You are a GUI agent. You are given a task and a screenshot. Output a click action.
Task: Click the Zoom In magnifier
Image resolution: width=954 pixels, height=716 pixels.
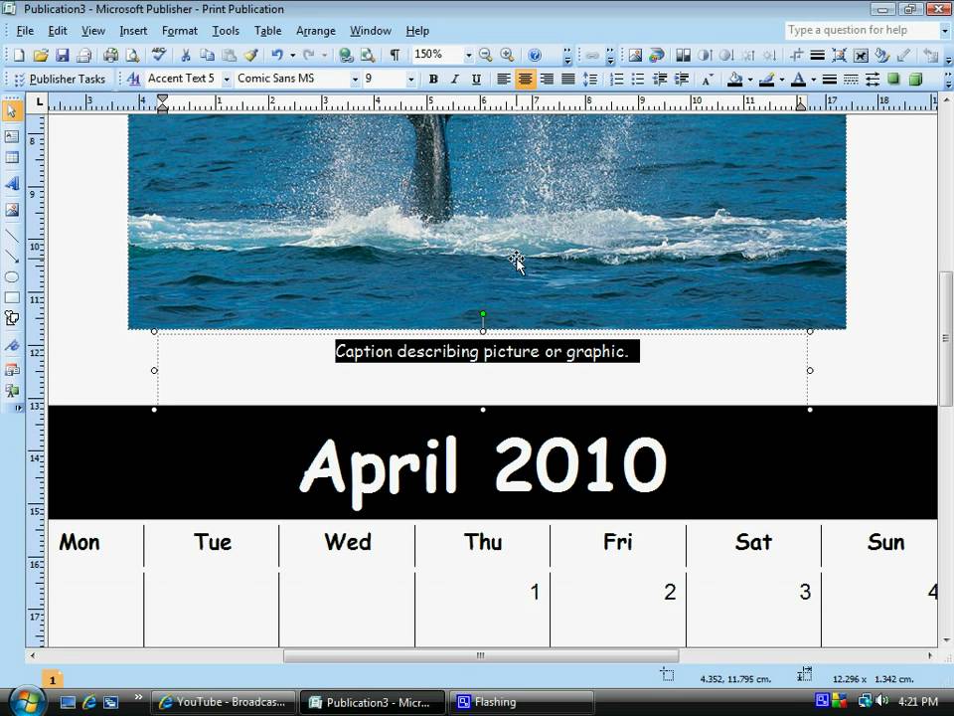click(507, 56)
